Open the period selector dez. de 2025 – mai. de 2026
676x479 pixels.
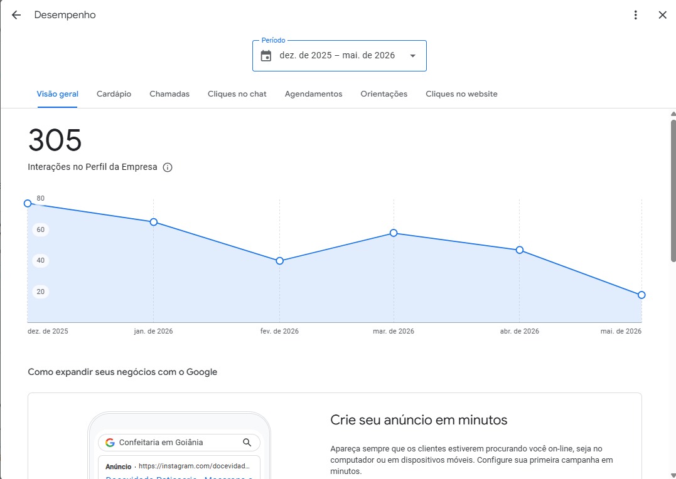340,56
